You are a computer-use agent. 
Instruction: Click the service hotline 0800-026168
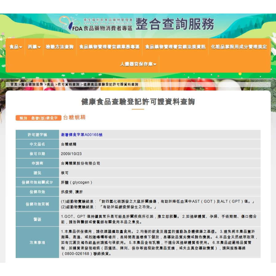tap(77, 254)
